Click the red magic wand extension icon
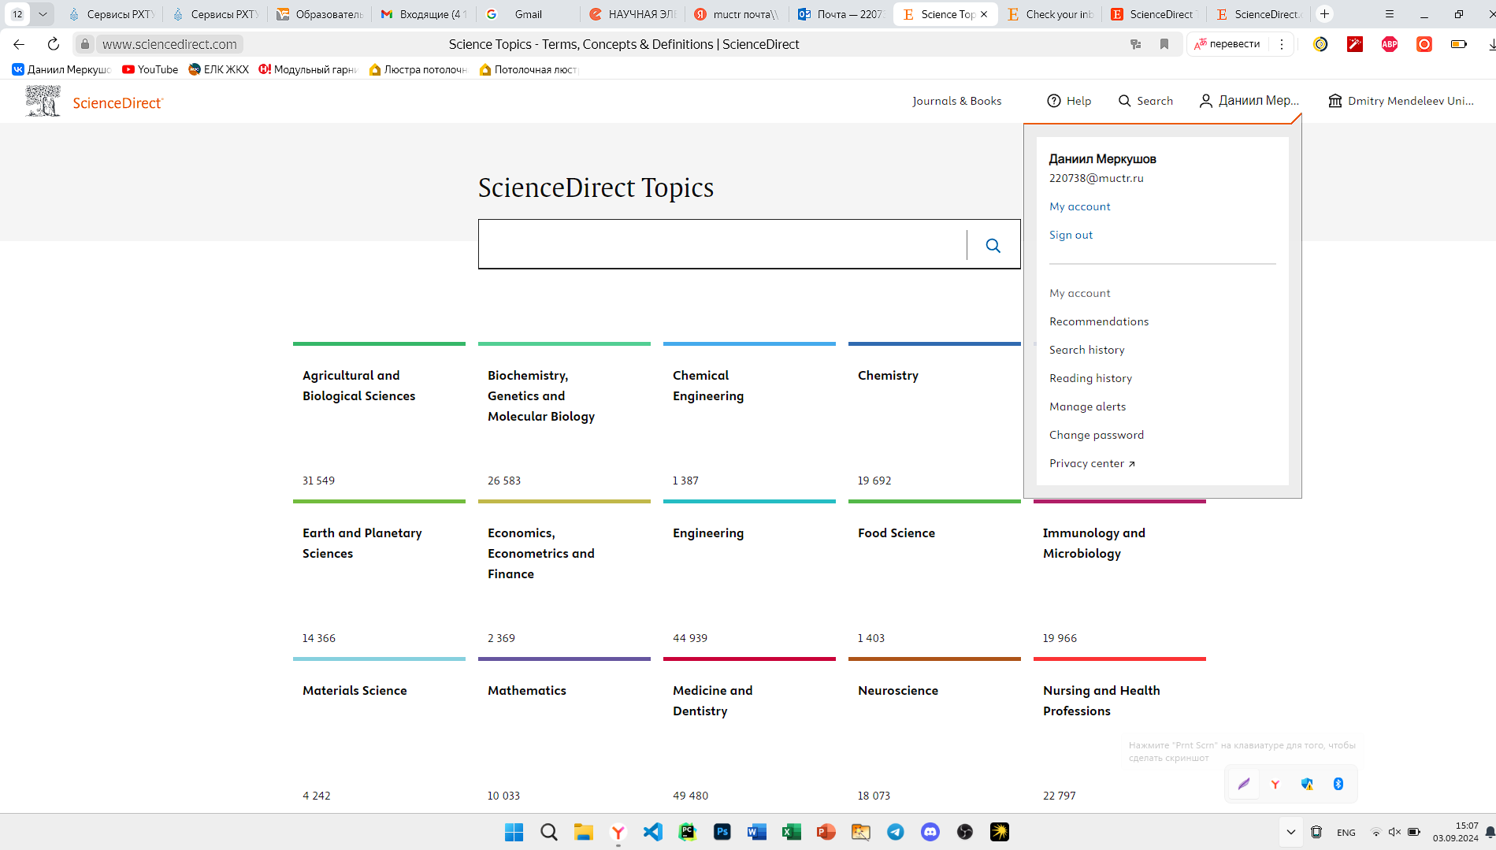Viewport: 1496px width, 850px height. tap(1355, 44)
